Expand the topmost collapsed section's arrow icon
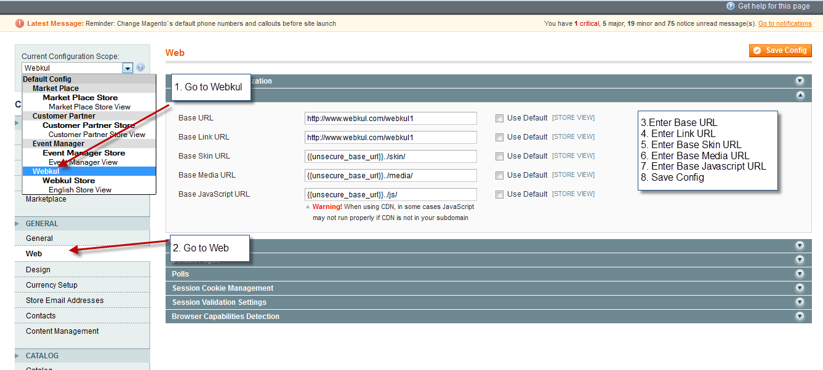The image size is (823, 370). pos(800,81)
